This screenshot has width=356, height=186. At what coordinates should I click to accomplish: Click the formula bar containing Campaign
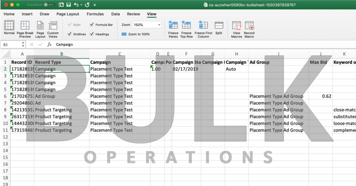point(204,45)
